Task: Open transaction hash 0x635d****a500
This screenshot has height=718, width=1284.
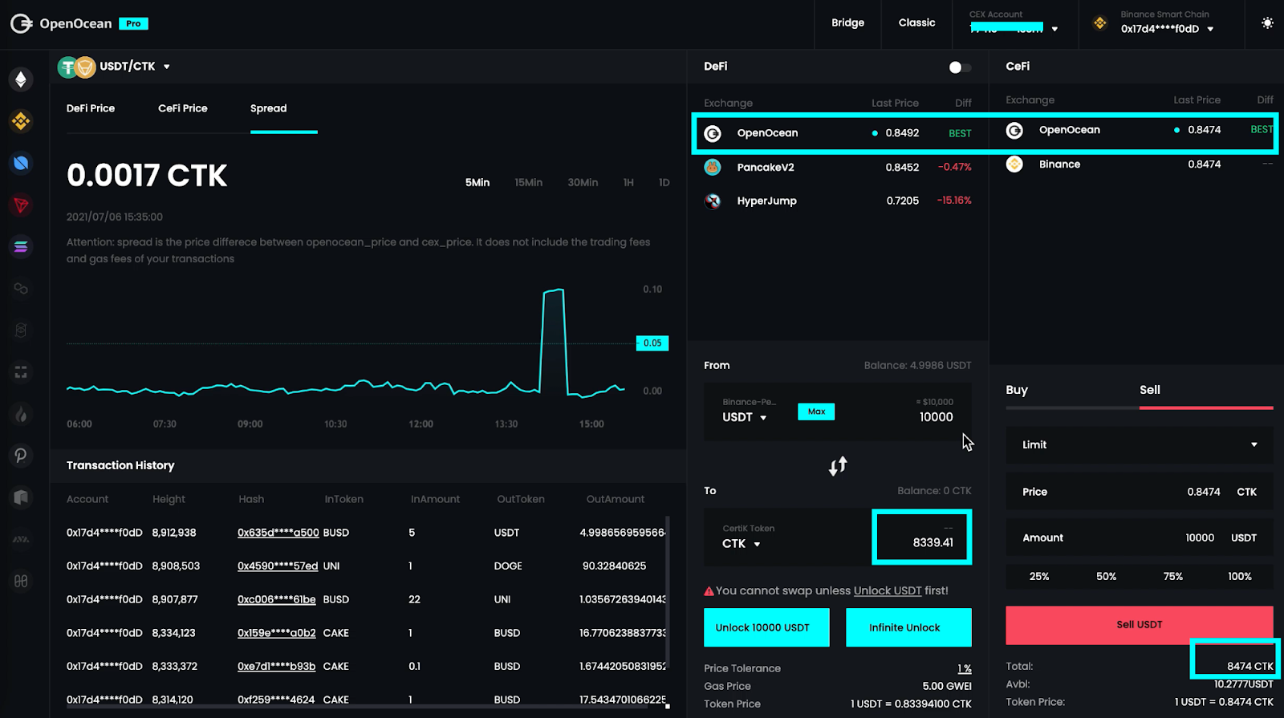Action: click(x=278, y=533)
